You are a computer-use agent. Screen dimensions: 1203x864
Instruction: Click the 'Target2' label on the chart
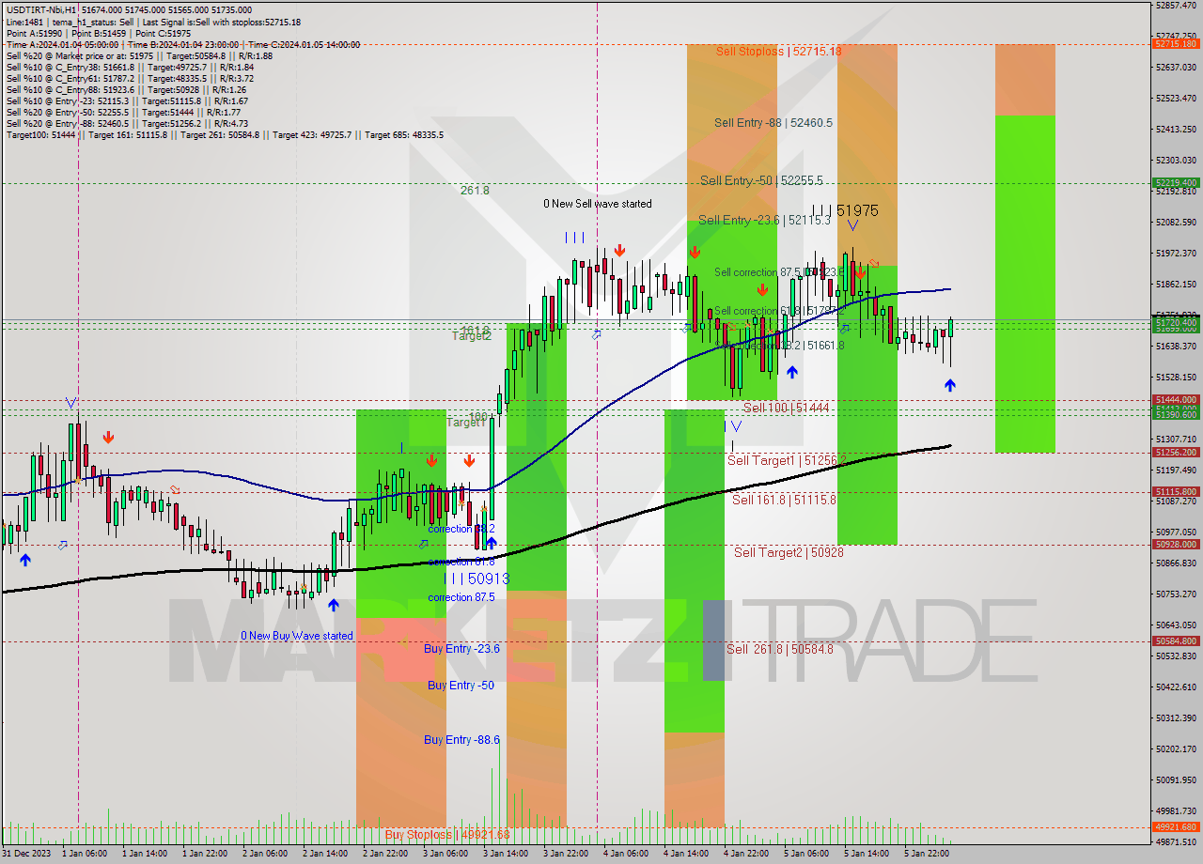(x=474, y=335)
